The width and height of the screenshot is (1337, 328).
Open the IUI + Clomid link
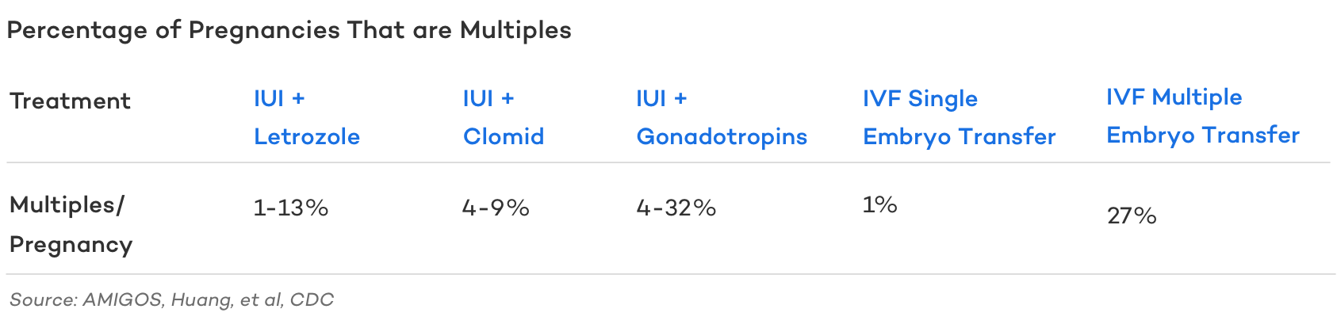click(x=504, y=117)
